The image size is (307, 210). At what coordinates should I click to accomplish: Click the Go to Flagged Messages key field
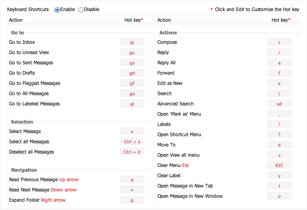pos(132,83)
